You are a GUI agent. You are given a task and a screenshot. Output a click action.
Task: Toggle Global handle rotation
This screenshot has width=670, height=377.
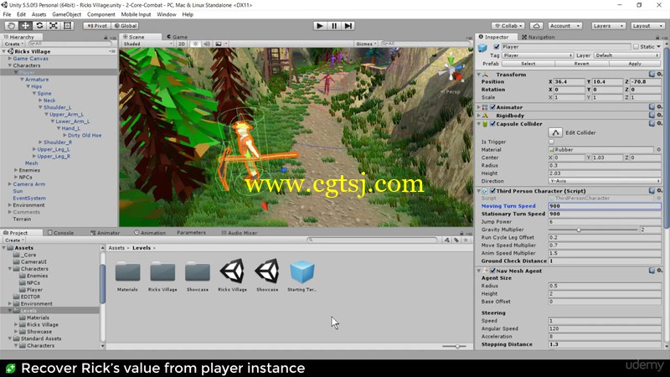coord(125,26)
